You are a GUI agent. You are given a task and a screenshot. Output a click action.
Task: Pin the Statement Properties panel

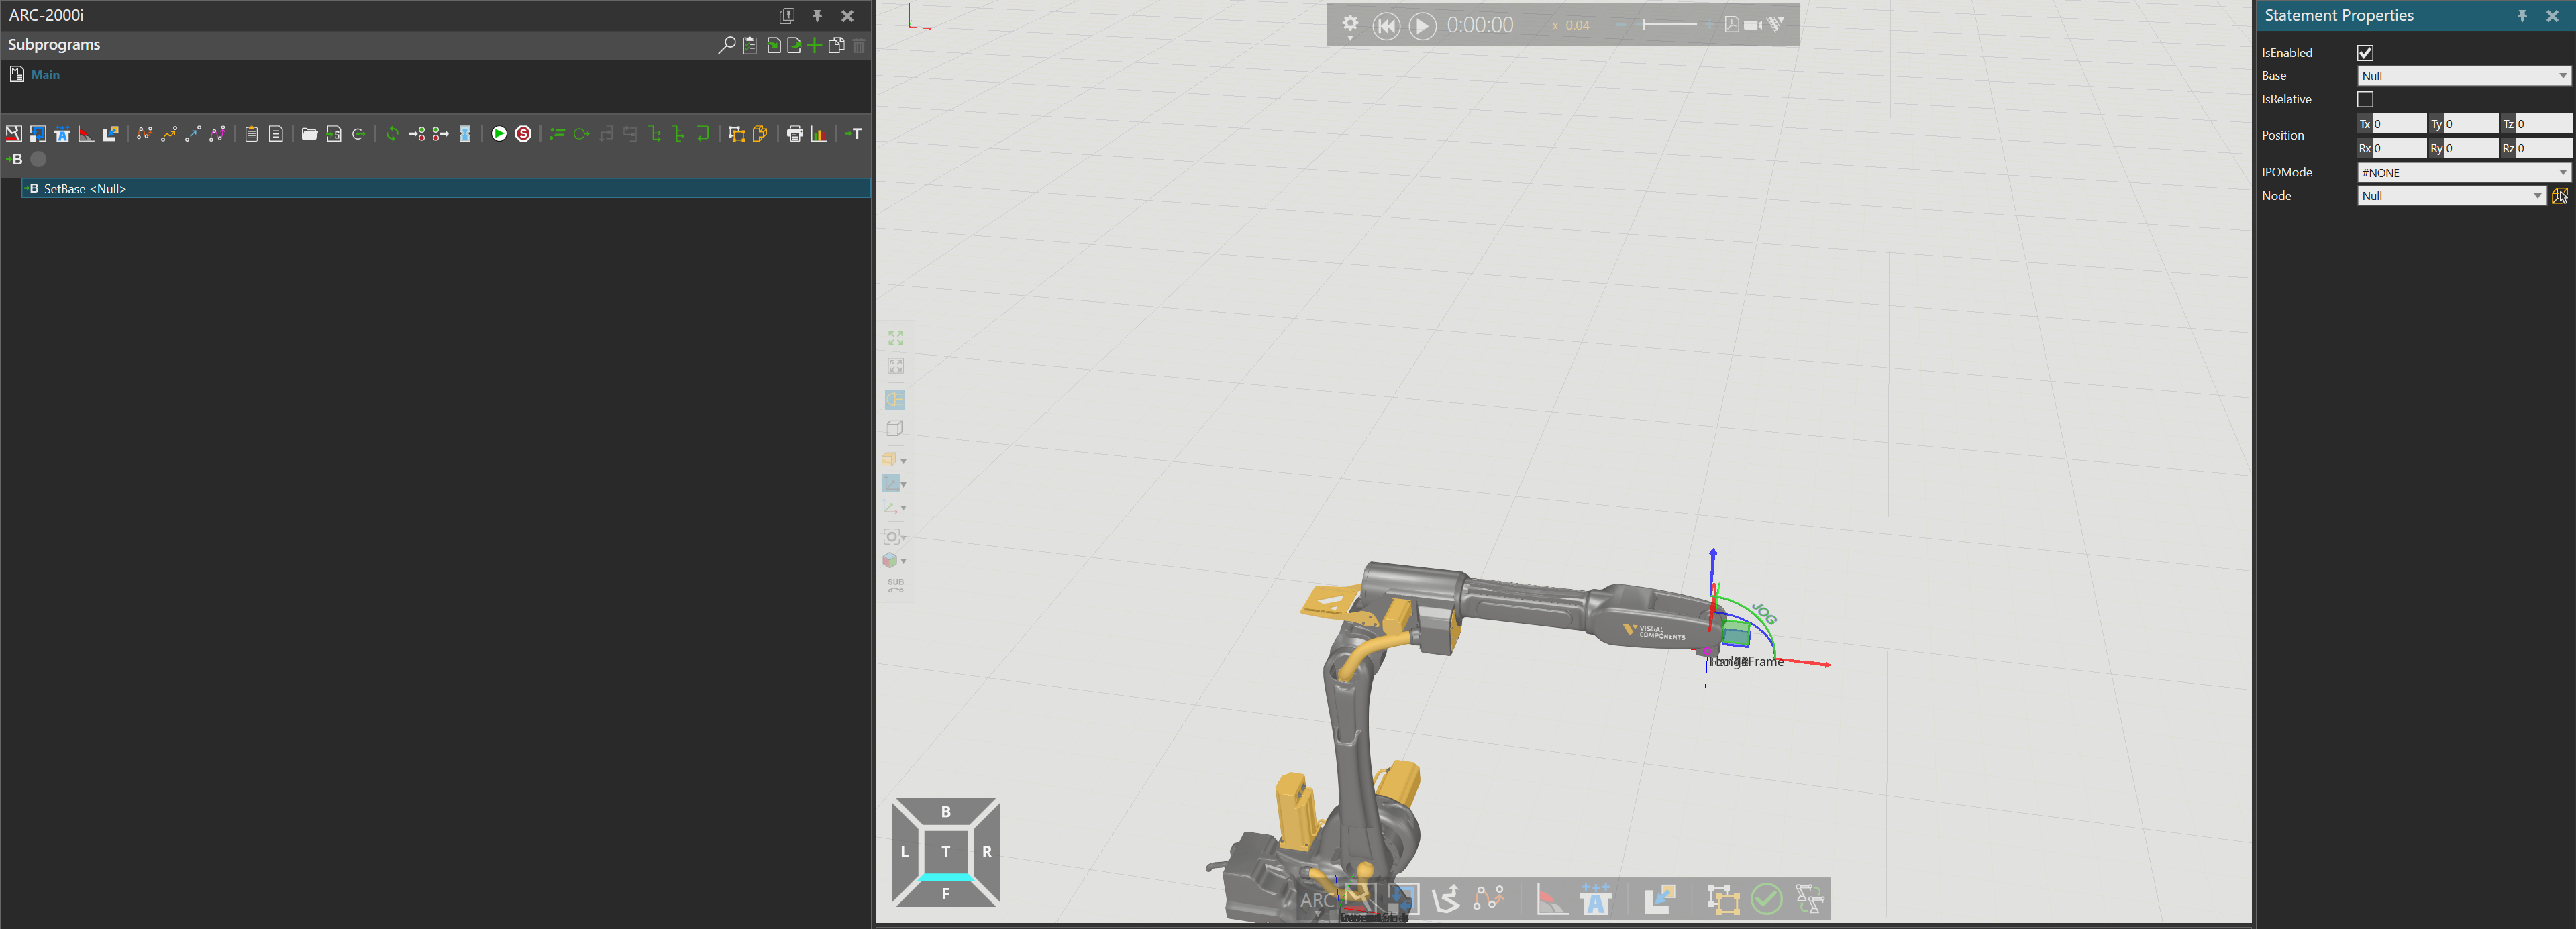(x=2522, y=16)
